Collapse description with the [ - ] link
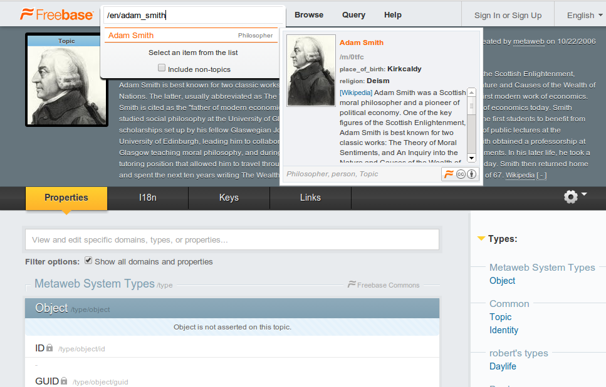 tap(541, 175)
